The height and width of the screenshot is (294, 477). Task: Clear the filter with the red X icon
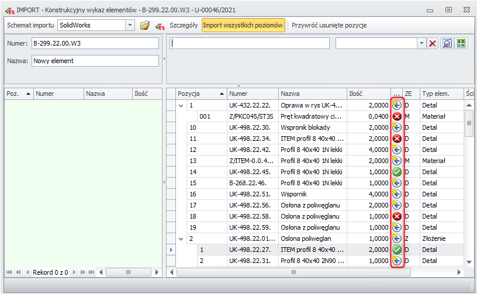[433, 44]
